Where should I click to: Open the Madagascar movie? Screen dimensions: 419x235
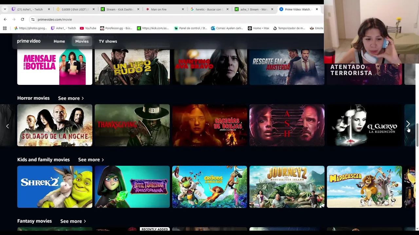pos(364,187)
